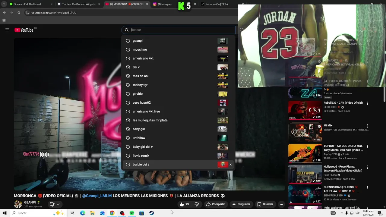Select 'dei v' search history suggestion
This screenshot has height=217, width=386.
(x=178, y=67)
